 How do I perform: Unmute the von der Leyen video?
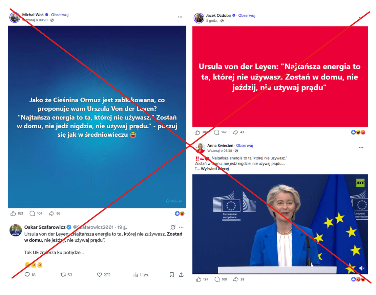tap(362, 268)
